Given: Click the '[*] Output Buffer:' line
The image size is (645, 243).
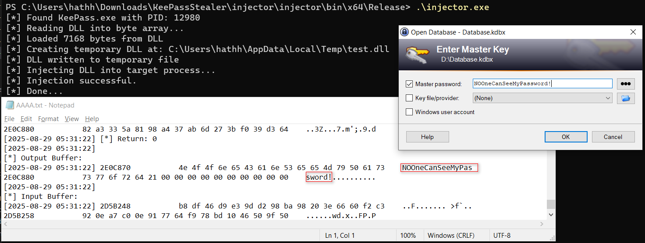Looking at the screenshot, I should pos(43,158).
